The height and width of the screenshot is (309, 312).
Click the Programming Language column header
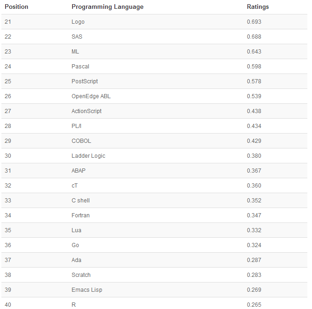(107, 7)
